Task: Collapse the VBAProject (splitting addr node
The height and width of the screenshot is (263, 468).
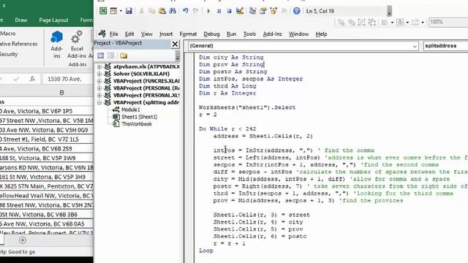Action: 99,102
